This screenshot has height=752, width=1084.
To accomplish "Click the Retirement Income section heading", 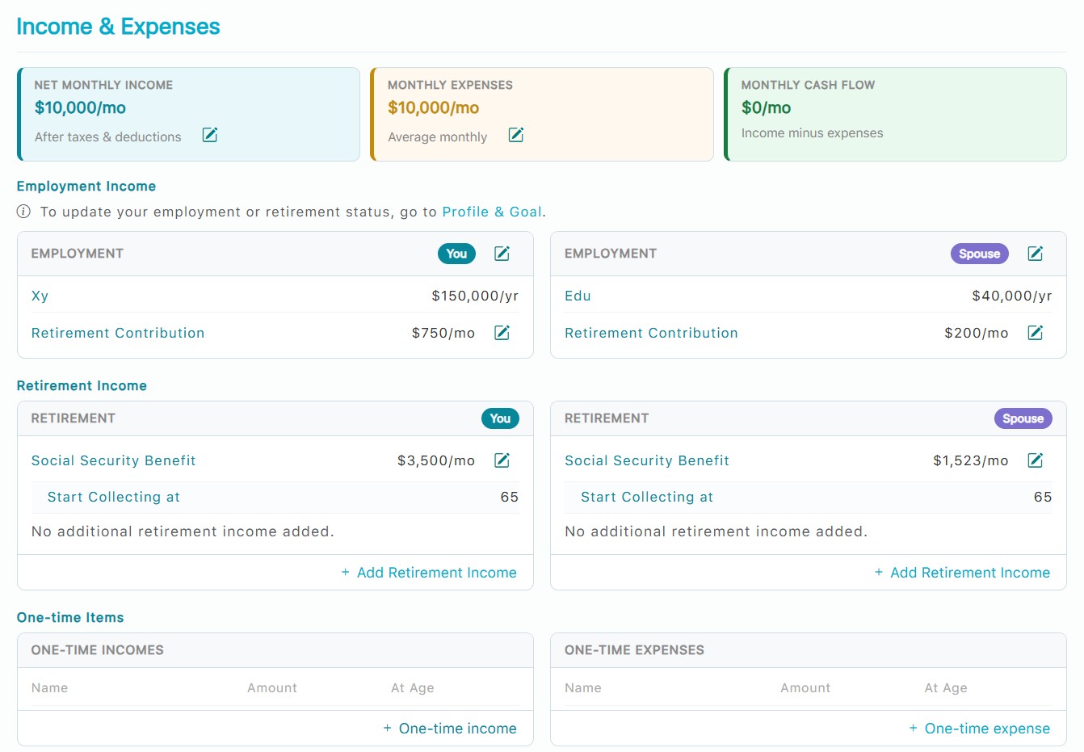I will pos(82,385).
